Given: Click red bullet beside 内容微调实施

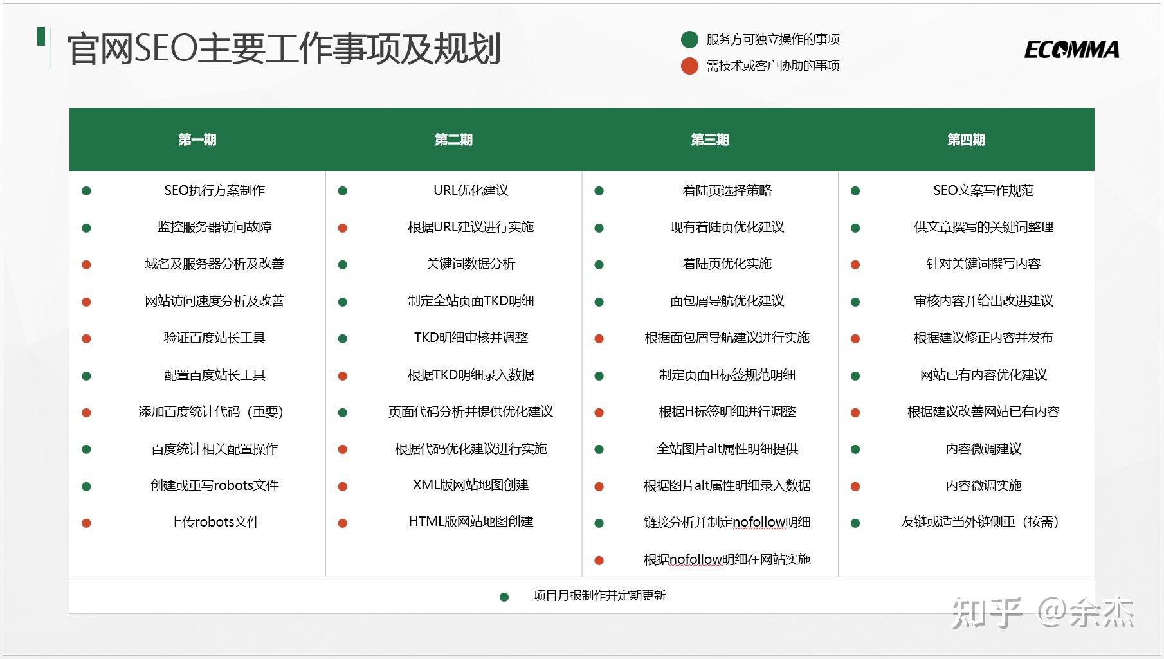Looking at the screenshot, I should (855, 487).
